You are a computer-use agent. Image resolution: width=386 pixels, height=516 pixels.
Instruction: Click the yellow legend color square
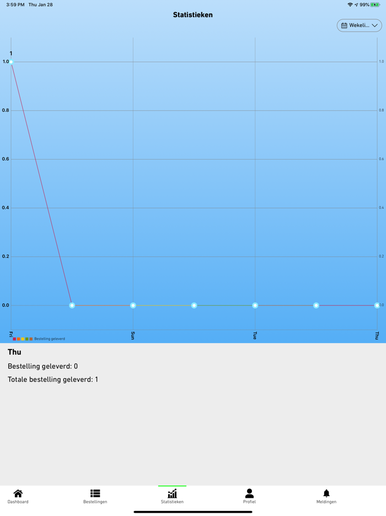(23, 339)
